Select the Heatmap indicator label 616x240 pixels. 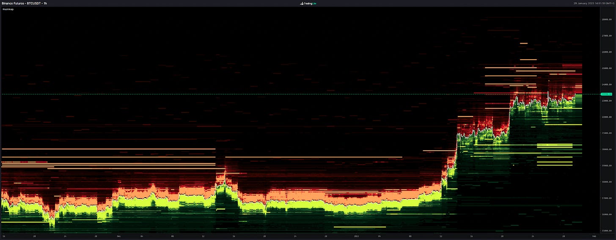[x=8, y=9]
